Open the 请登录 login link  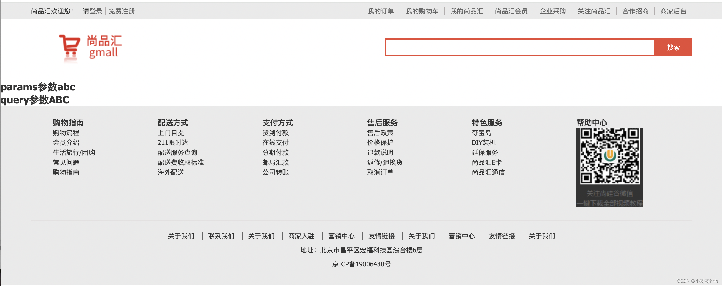92,11
